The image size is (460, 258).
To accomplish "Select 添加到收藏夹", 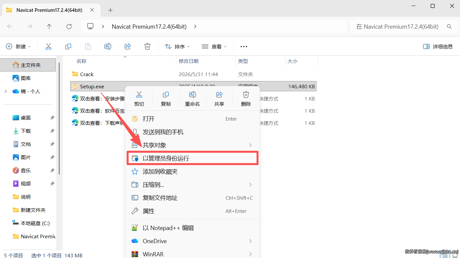I will pyautogui.click(x=193, y=171).
